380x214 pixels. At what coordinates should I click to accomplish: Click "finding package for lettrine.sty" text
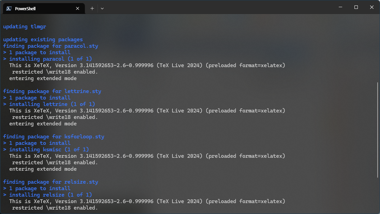click(52, 91)
